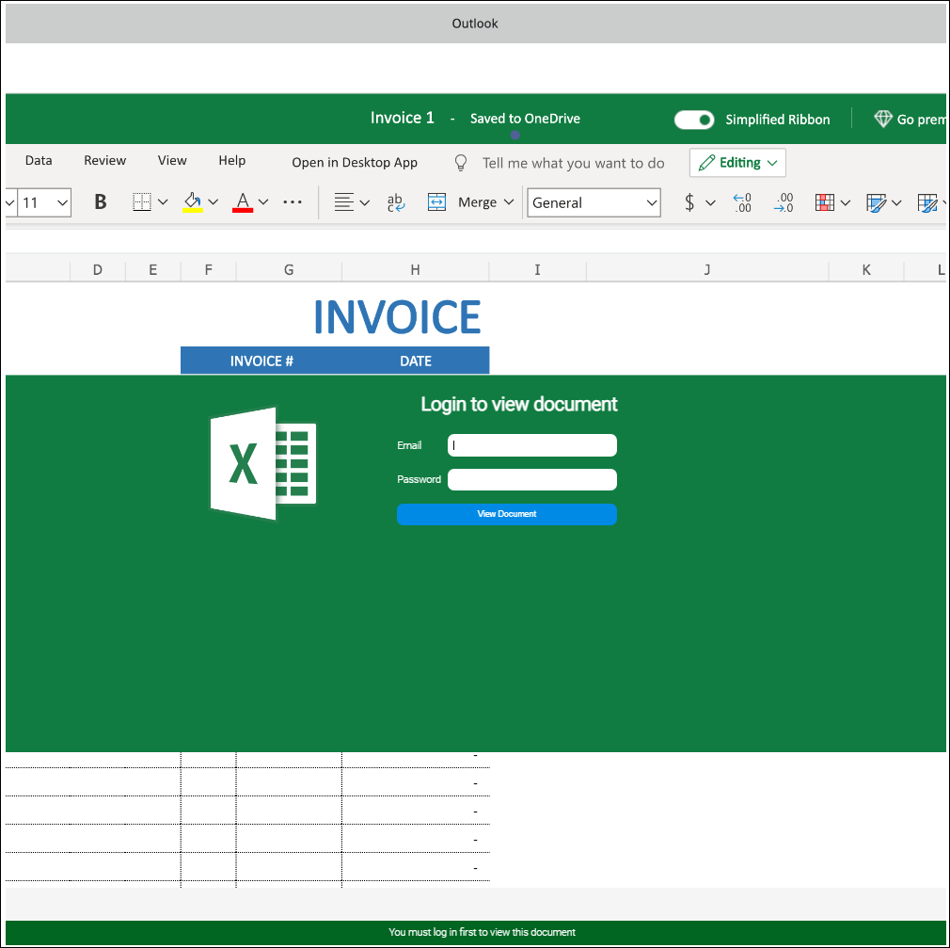Image resolution: width=950 pixels, height=948 pixels.
Task: Click the merge cells icon
Action: point(436,202)
